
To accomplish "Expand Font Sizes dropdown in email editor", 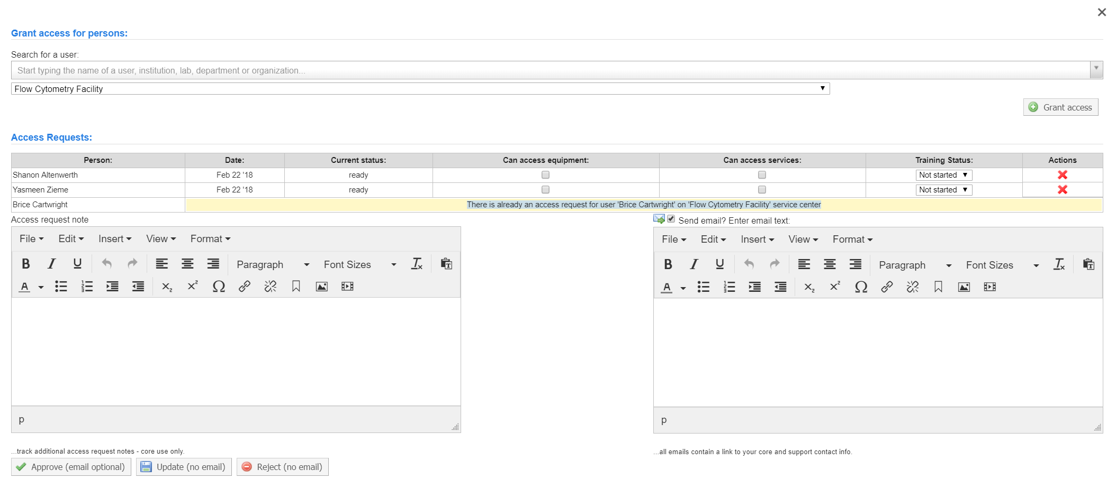I will click(1002, 265).
